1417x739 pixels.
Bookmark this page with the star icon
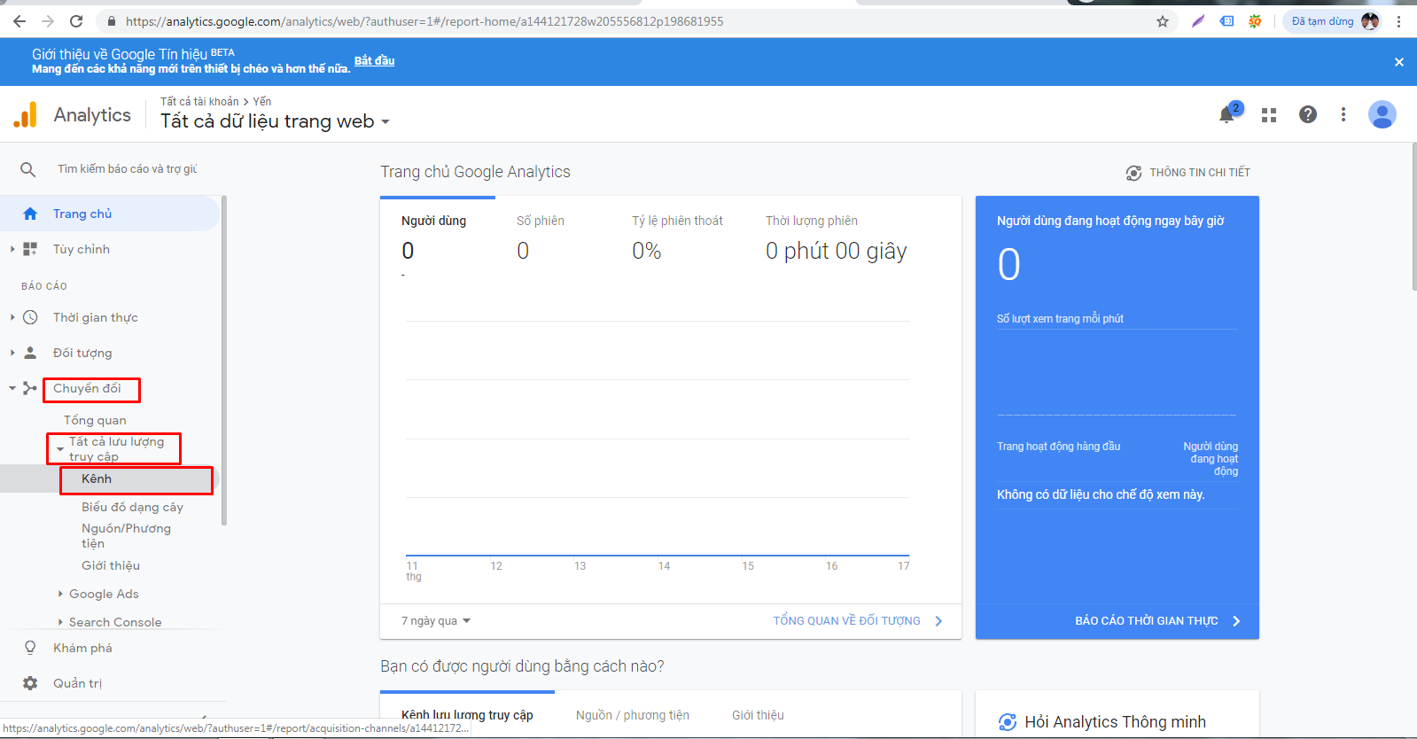click(1163, 21)
